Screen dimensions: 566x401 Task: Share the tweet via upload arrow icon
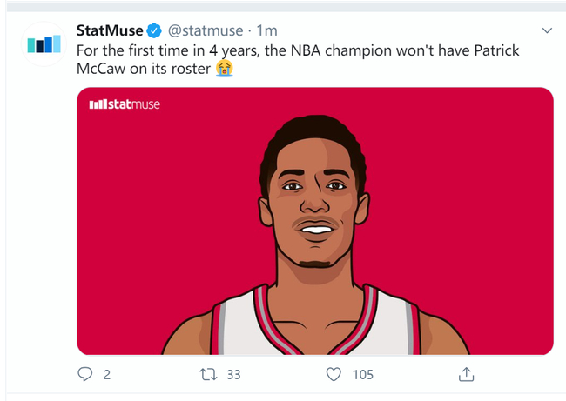[x=466, y=374]
